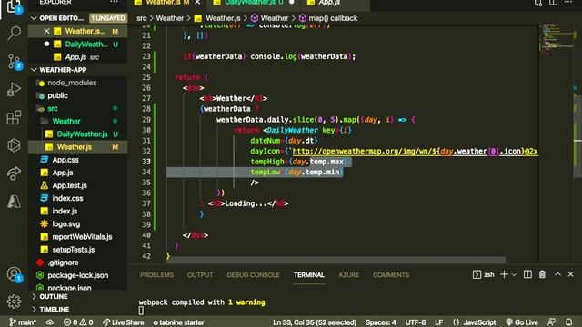Close the Weather.js entry in Open Editors

tap(46, 31)
